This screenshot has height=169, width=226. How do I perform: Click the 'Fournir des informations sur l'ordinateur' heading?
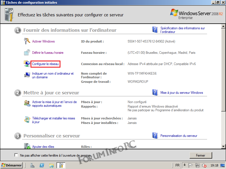(70, 30)
